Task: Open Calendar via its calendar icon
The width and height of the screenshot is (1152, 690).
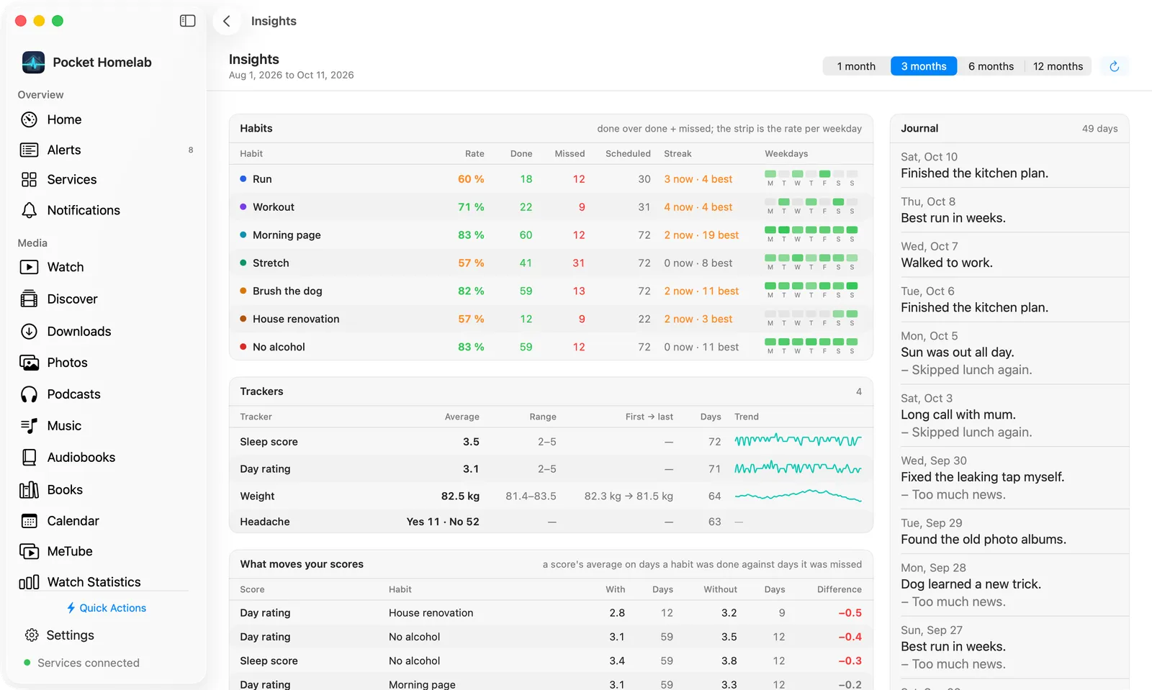Action: tap(29, 521)
